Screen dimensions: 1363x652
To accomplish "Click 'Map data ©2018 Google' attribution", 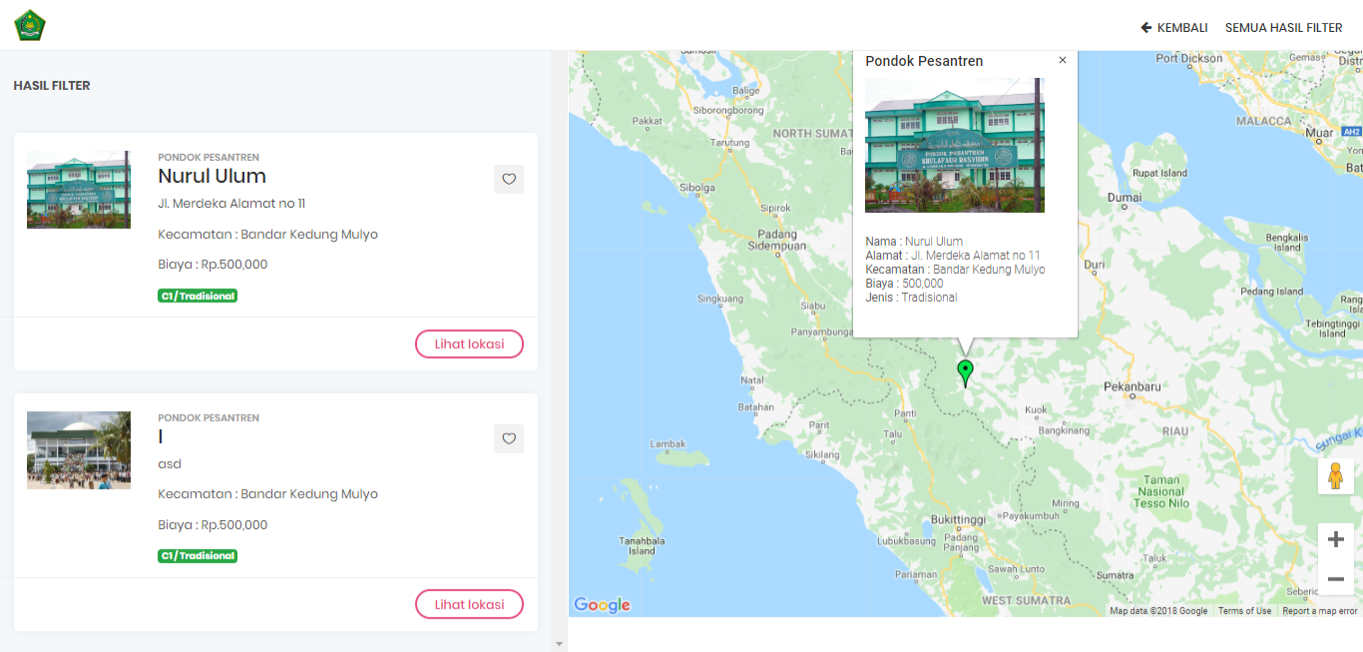I will pyautogui.click(x=1158, y=611).
